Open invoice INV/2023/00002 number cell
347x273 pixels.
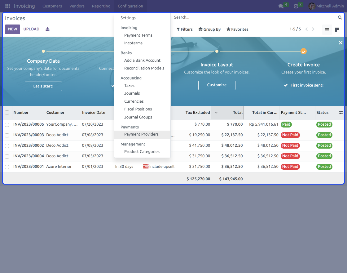pyautogui.click(x=29, y=145)
